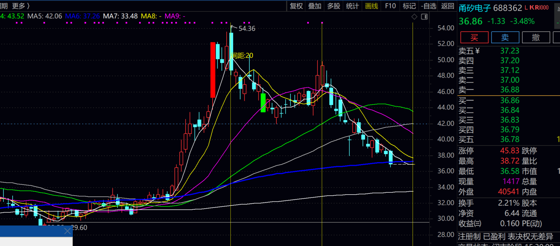
Task: Open the 标记 mark menu
Action: click(409, 6)
